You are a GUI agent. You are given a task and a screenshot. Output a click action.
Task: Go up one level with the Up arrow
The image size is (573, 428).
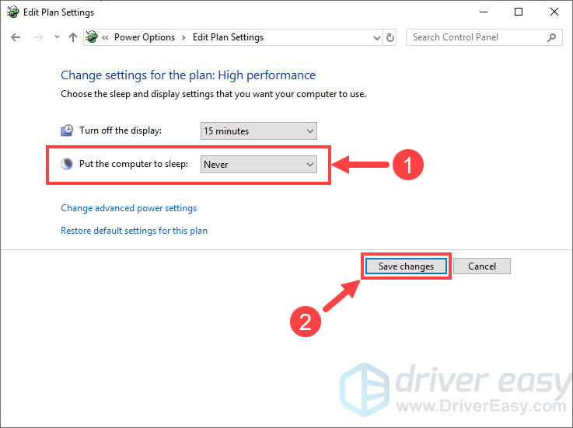pos(73,37)
